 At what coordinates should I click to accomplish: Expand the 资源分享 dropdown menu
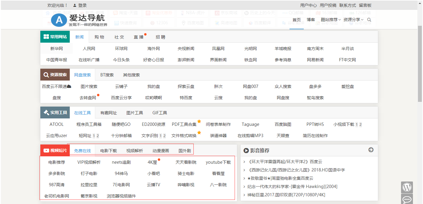tap(353, 20)
